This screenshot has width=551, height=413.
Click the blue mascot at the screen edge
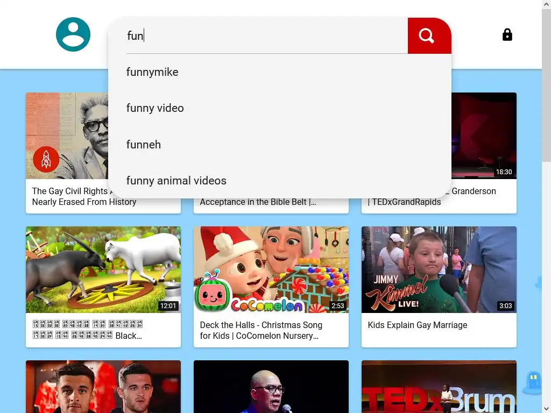tap(533, 382)
